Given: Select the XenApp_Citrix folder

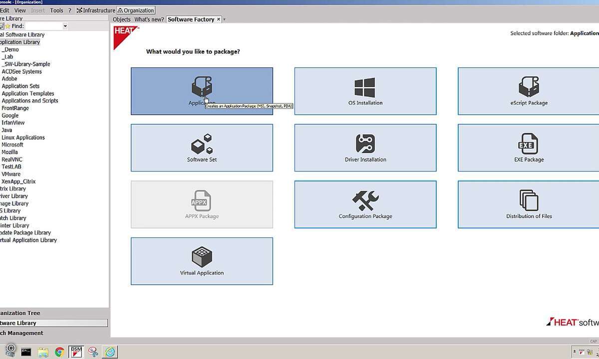Looking at the screenshot, I should point(18,181).
